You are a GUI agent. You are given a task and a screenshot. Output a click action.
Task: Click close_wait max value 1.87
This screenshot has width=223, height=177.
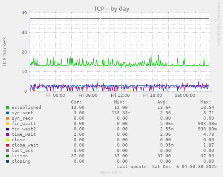(209, 145)
